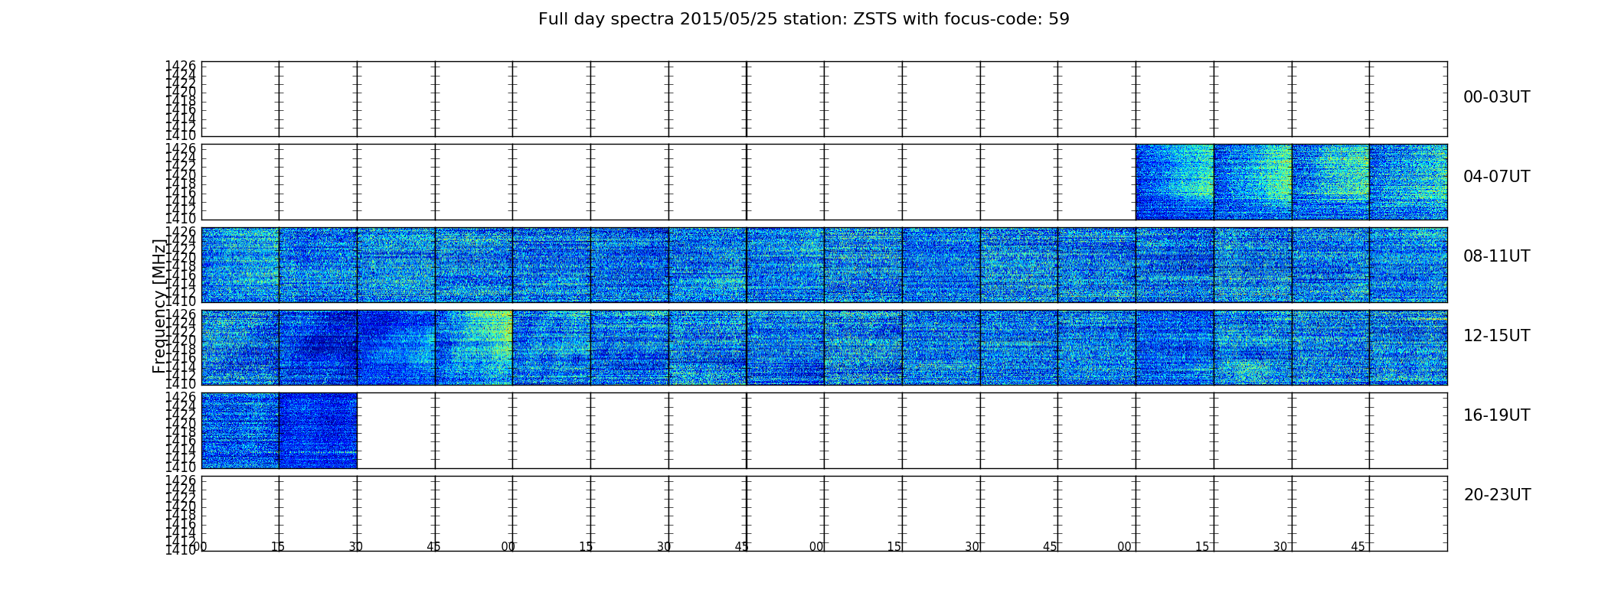
Task: Click the spectrogram strip in the 08-11UT row
Action: pyautogui.click(x=824, y=265)
